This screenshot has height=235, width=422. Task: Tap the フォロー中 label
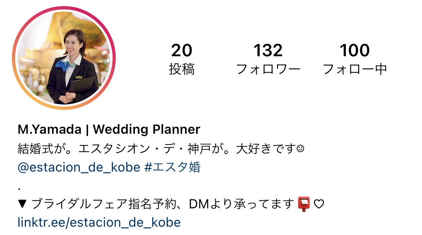[355, 69]
